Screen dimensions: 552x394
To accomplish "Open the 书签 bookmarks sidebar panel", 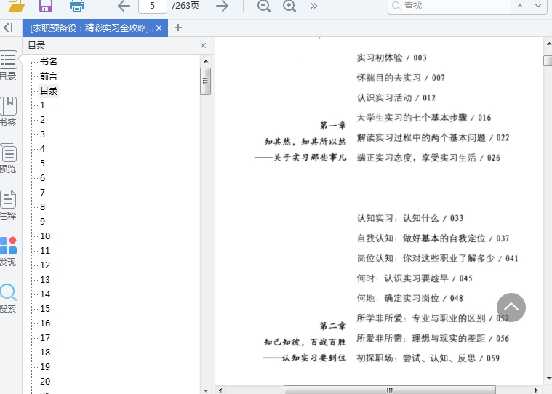I will coord(8,112).
